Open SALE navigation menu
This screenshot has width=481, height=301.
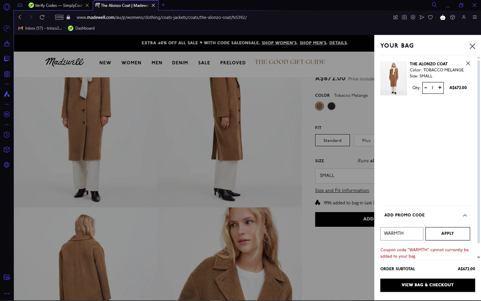coord(204,63)
